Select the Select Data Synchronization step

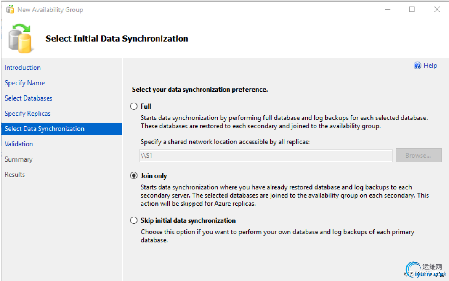click(45, 129)
